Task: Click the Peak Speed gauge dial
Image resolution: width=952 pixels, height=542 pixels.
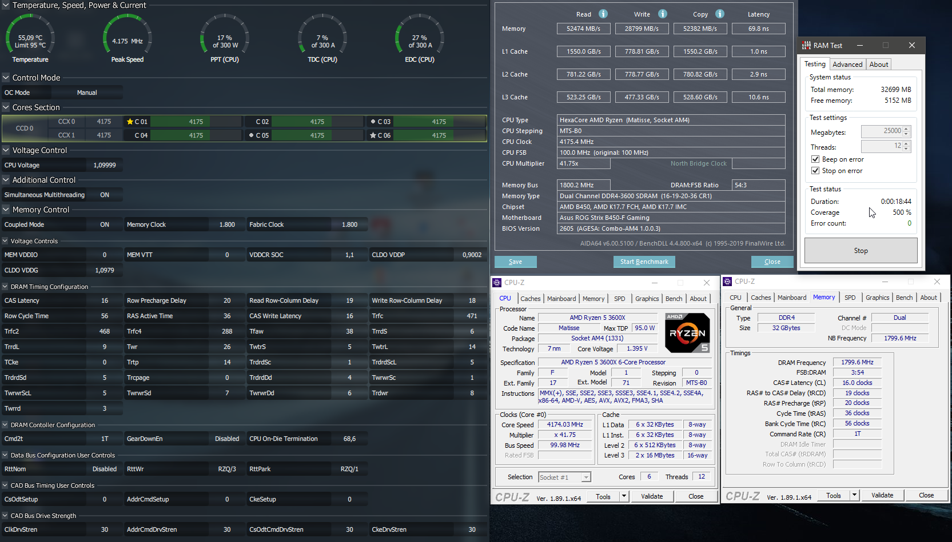Action: [x=128, y=38]
